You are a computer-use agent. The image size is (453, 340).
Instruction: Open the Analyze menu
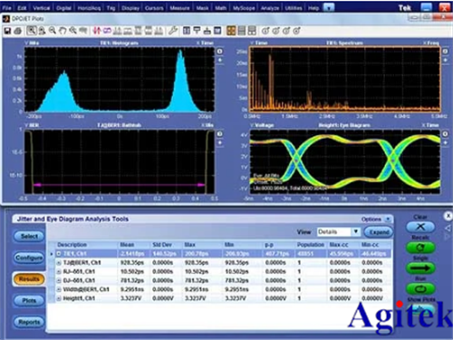270,8
